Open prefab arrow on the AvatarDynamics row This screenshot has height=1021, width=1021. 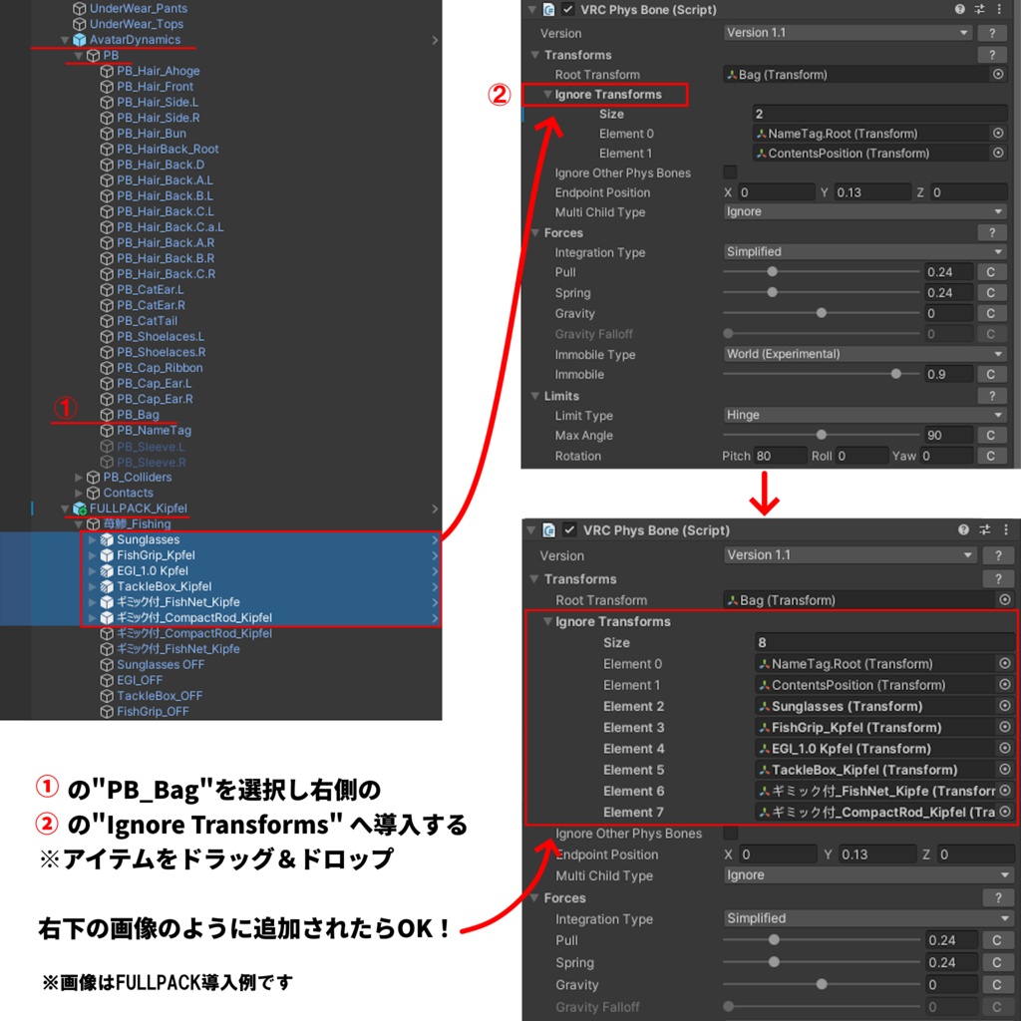[x=435, y=40]
